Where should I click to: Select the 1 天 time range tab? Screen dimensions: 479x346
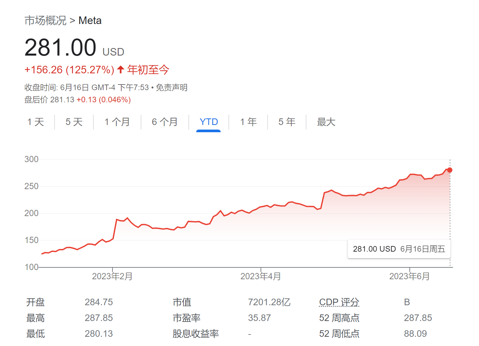[36, 122]
